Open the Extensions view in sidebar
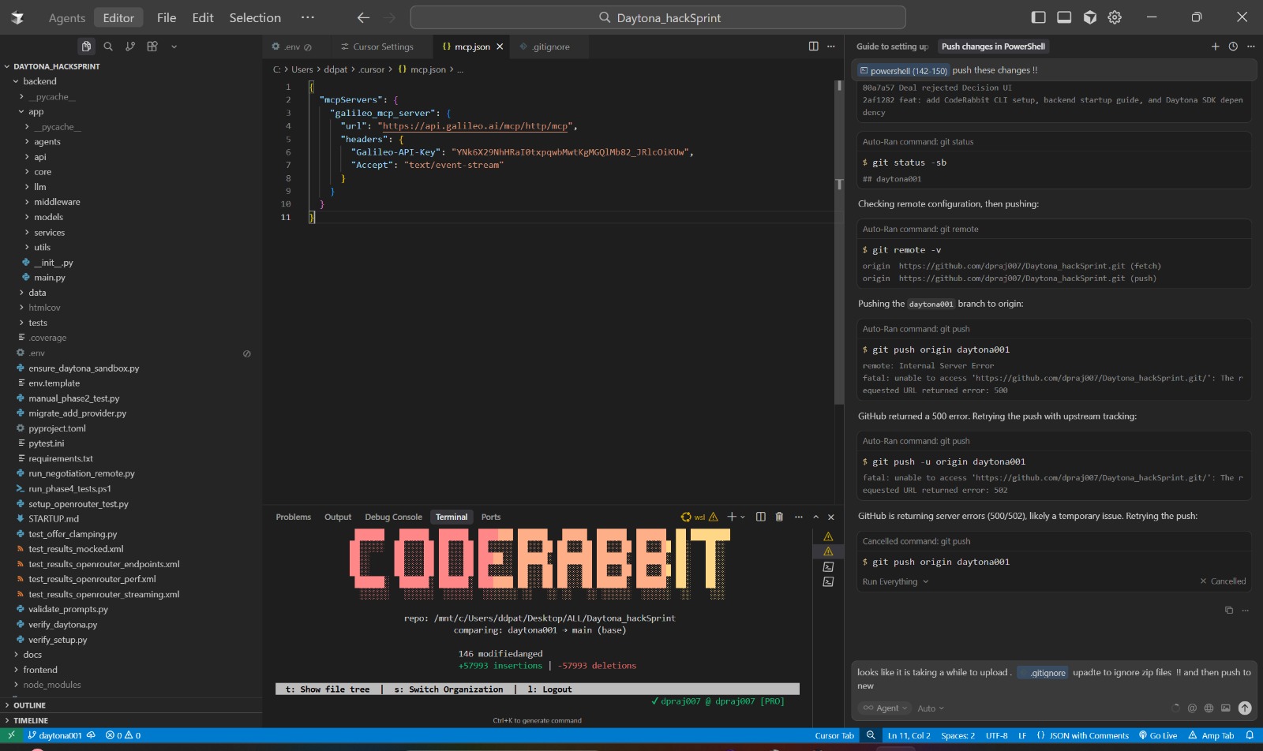 tap(152, 47)
